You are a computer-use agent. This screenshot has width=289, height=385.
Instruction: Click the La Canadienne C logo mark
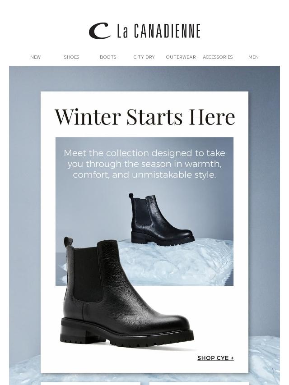(99, 31)
